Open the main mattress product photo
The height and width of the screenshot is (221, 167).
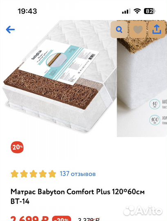[x=59, y=77]
